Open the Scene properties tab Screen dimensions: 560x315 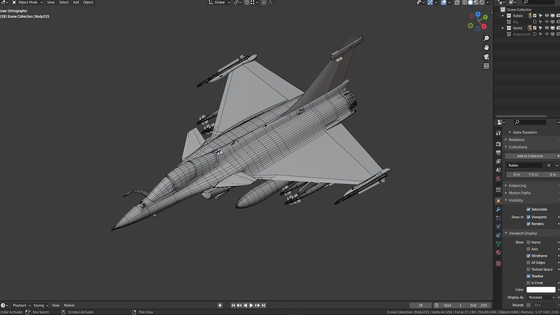pyautogui.click(x=498, y=170)
